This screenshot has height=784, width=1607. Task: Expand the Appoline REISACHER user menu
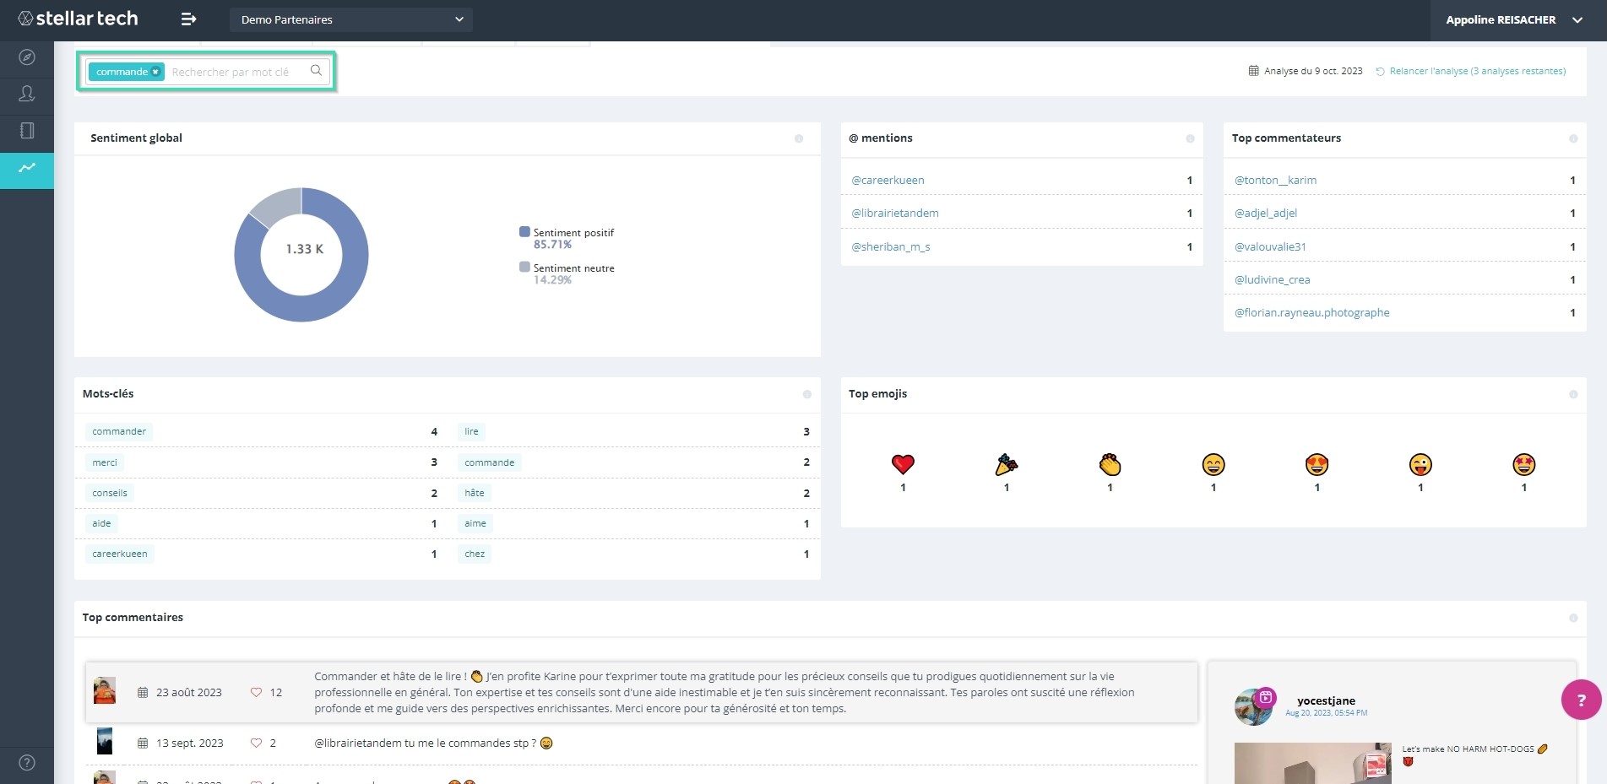(1513, 19)
